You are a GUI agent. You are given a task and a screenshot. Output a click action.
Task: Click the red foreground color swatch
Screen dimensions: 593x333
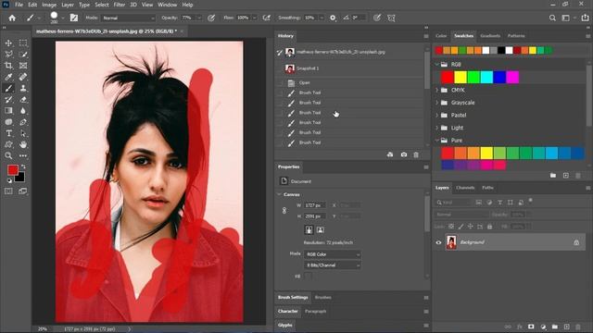coord(12,170)
